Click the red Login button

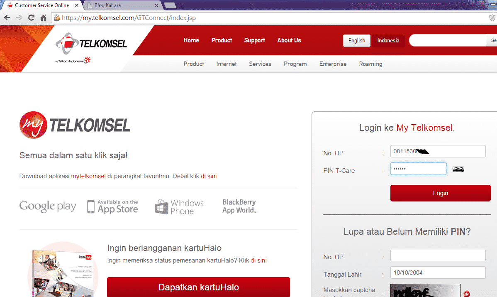tap(440, 193)
